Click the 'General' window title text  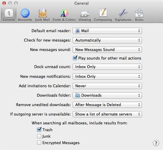pos(81,3)
